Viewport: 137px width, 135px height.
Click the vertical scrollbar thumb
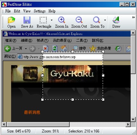pos(133,55)
